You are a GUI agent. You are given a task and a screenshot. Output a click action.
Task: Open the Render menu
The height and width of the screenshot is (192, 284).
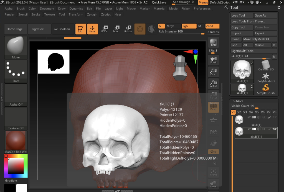coord(9,14)
